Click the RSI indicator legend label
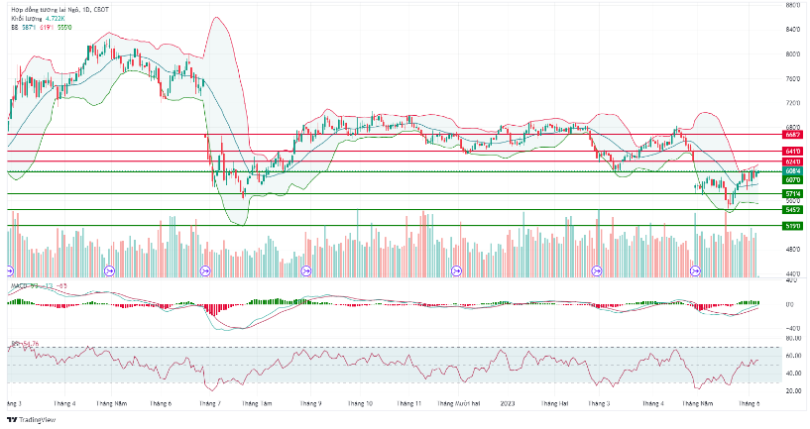Image resolution: width=810 pixels, height=429 pixels. [15, 344]
